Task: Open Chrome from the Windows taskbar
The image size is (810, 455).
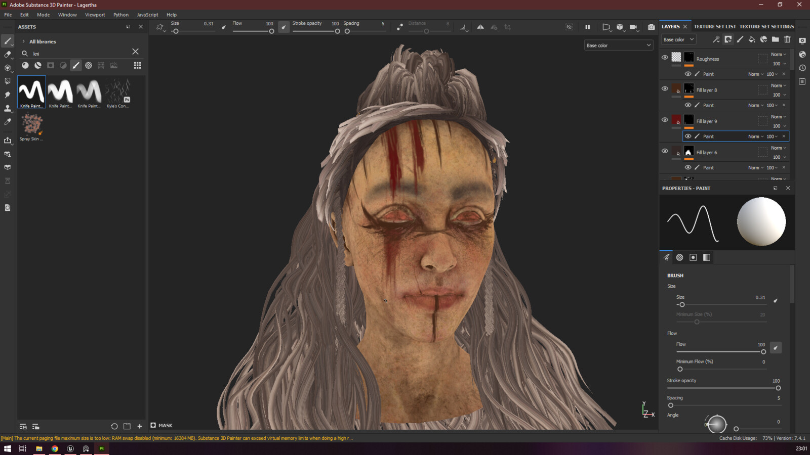Action: point(55,448)
